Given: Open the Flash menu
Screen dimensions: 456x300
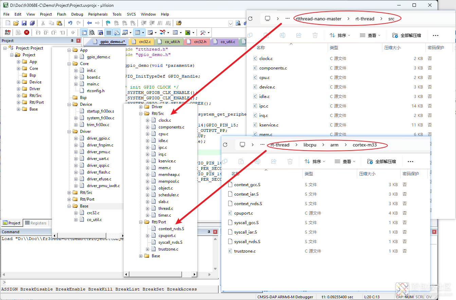Looking at the screenshot, I should (x=61, y=14).
